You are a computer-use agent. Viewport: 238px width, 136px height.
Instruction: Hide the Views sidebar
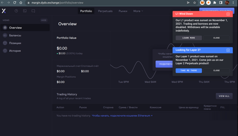tap(44, 20)
